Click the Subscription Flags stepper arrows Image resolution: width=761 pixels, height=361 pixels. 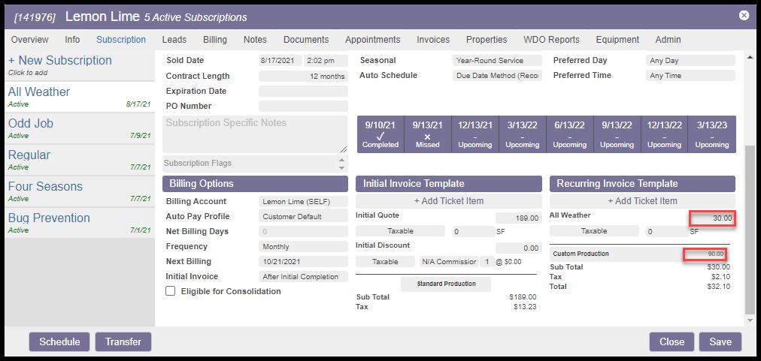click(x=342, y=163)
